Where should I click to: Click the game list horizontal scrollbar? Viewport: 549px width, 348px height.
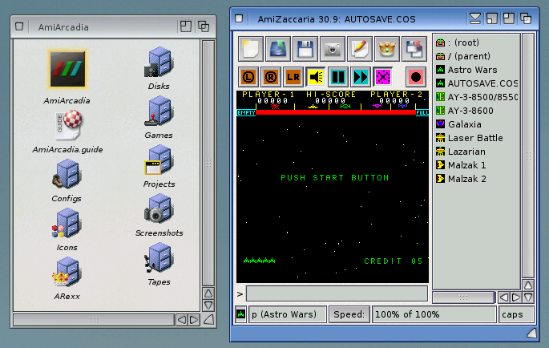pos(464,297)
